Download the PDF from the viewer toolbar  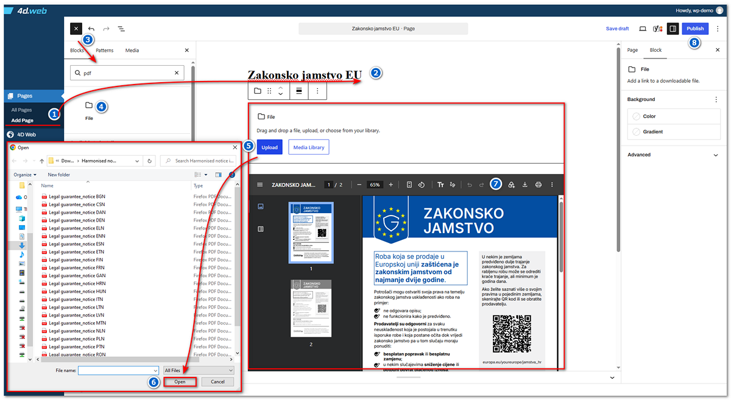coord(524,184)
